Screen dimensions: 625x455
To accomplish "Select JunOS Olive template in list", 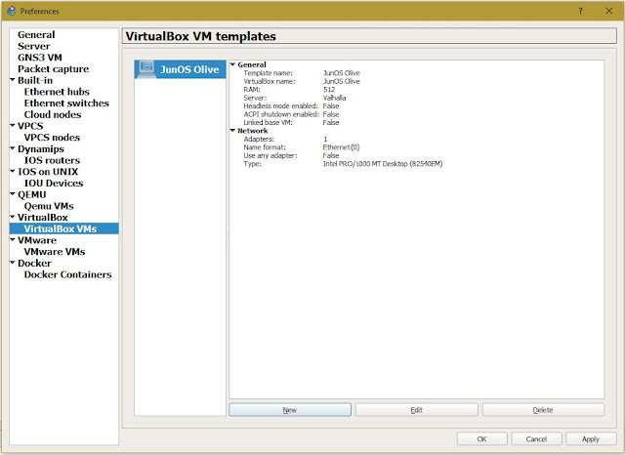I will [x=180, y=69].
